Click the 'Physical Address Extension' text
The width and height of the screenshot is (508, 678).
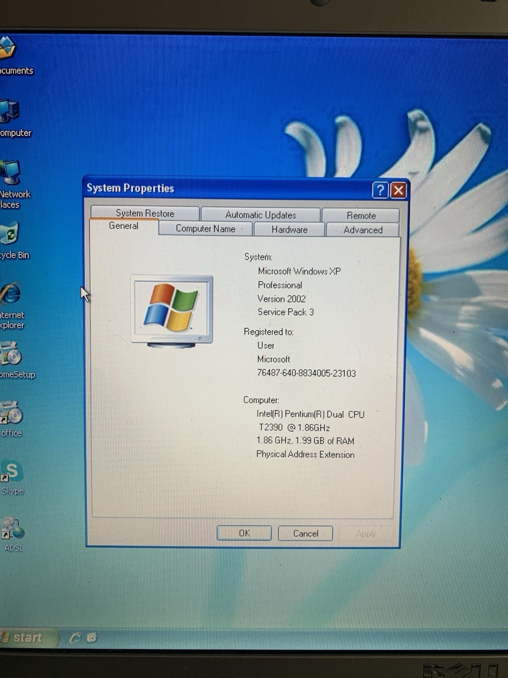click(x=305, y=454)
